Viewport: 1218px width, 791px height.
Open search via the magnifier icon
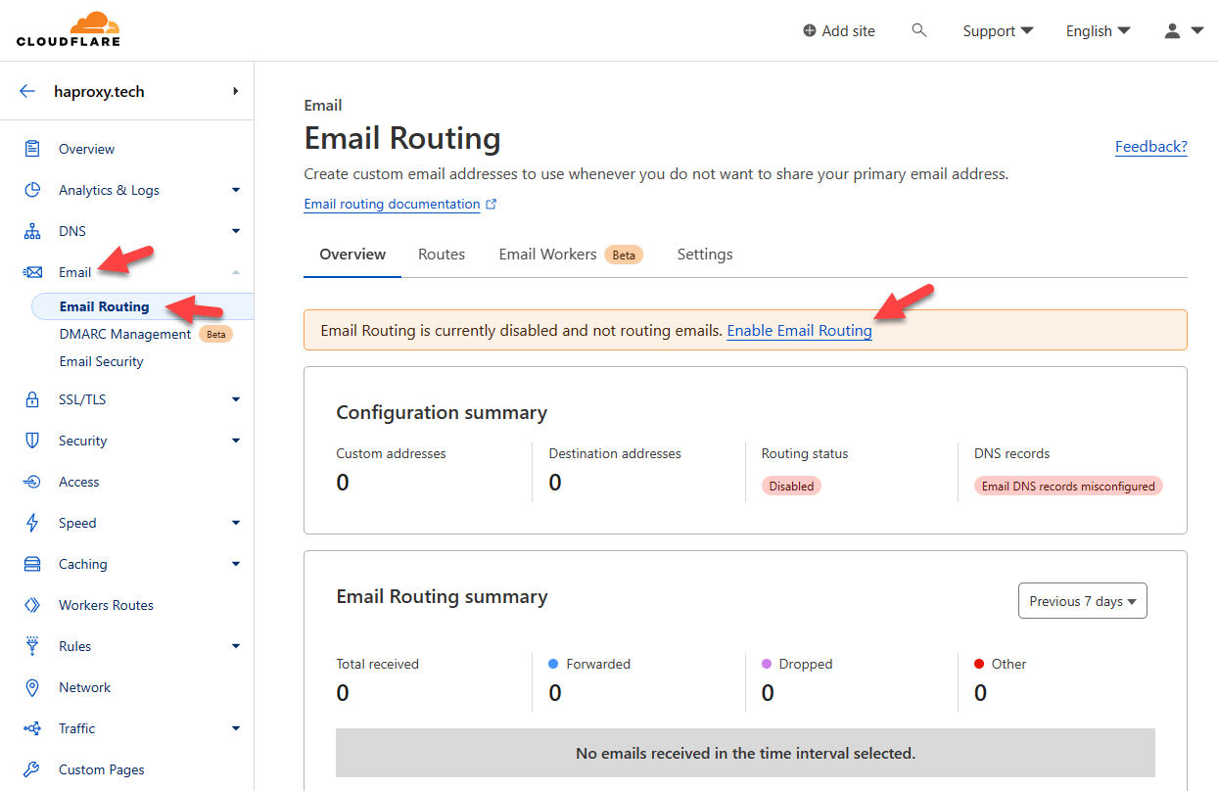pos(918,30)
